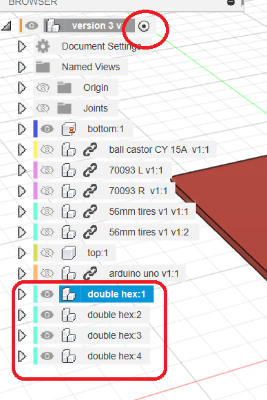
Task: Click the Joints folder icon
Action: pyautogui.click(x=64, y=108)
